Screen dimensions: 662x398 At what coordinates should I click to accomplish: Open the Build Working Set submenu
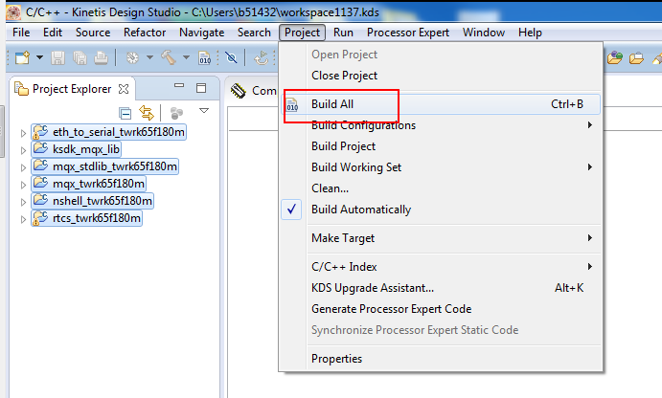pyautogui.click(x=441, y=167)
